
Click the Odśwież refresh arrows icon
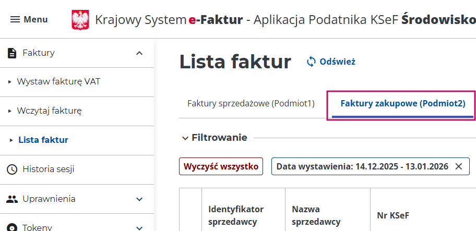point(311,62)
